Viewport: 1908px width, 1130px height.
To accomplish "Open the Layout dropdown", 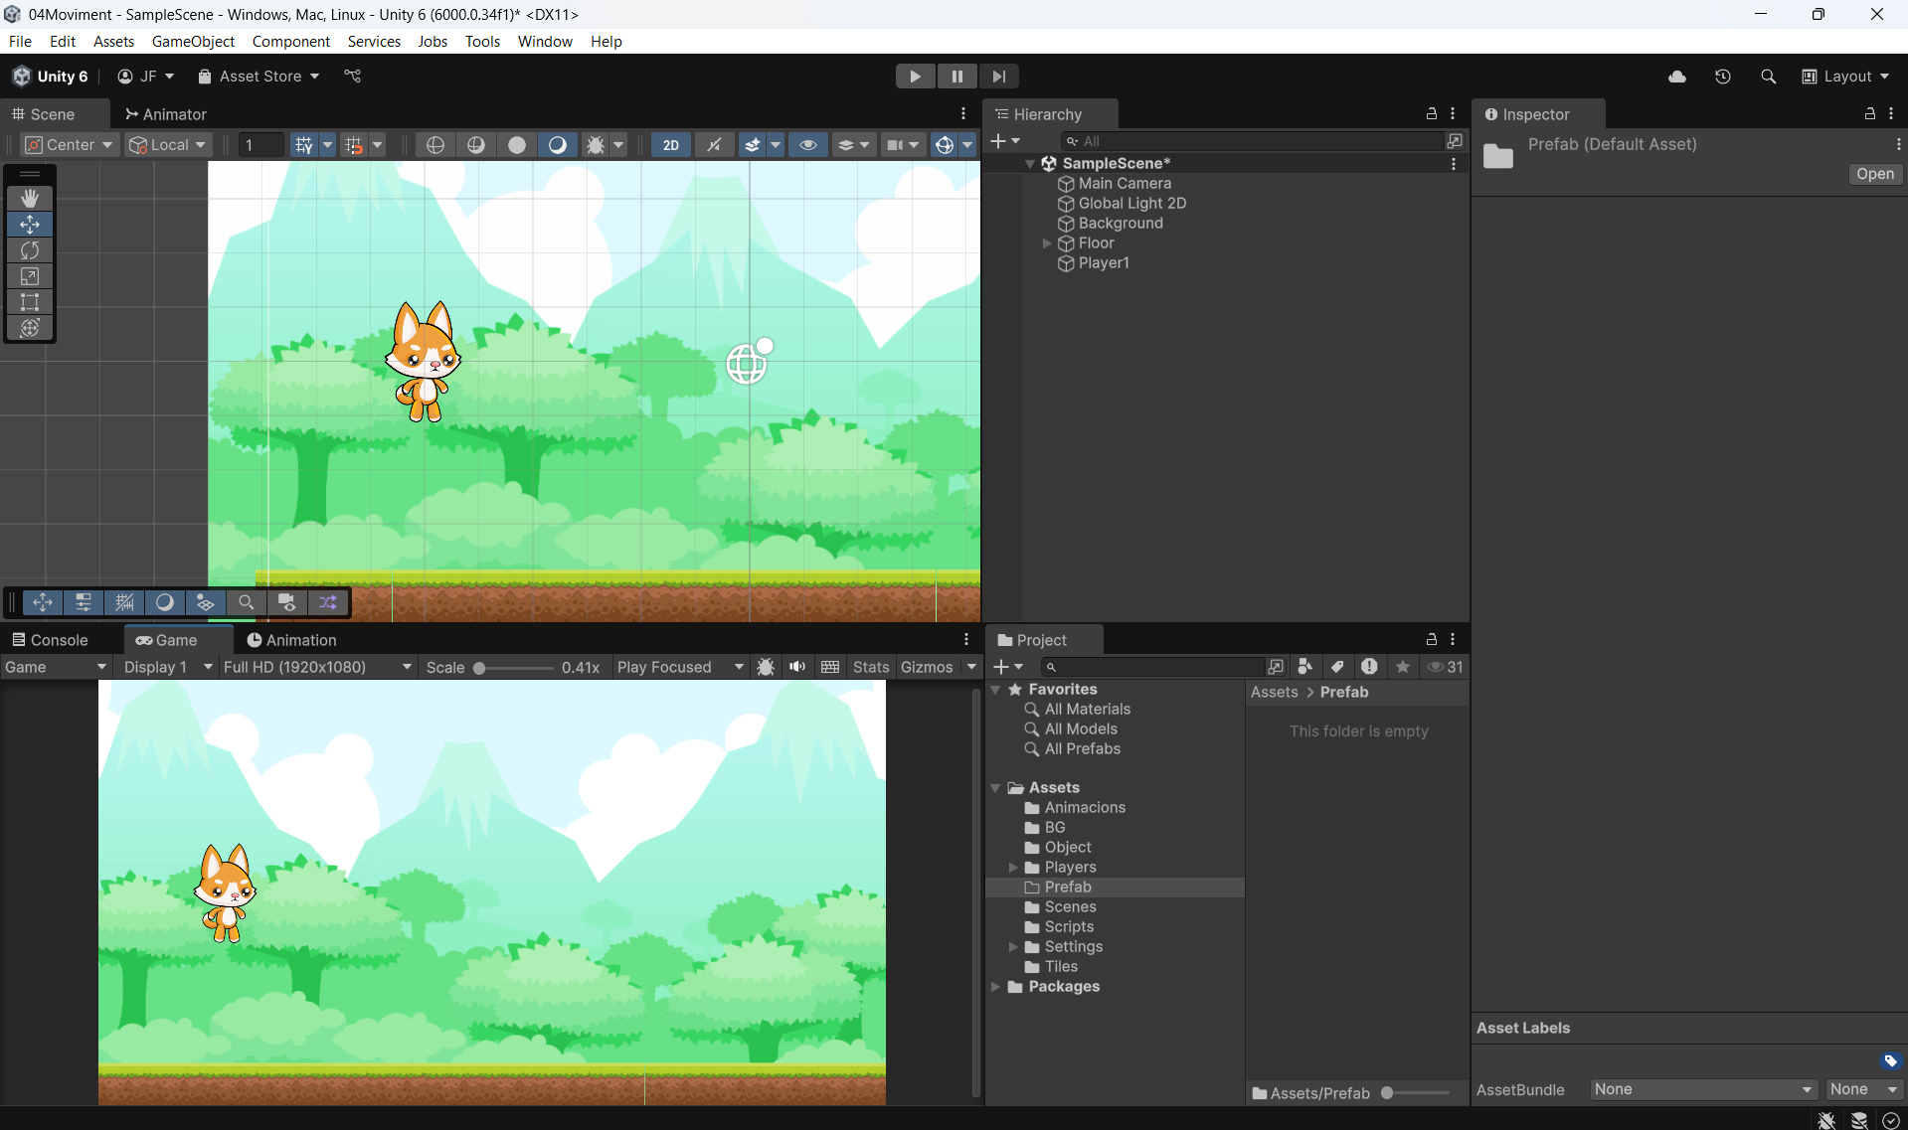I will (1845, 77).
